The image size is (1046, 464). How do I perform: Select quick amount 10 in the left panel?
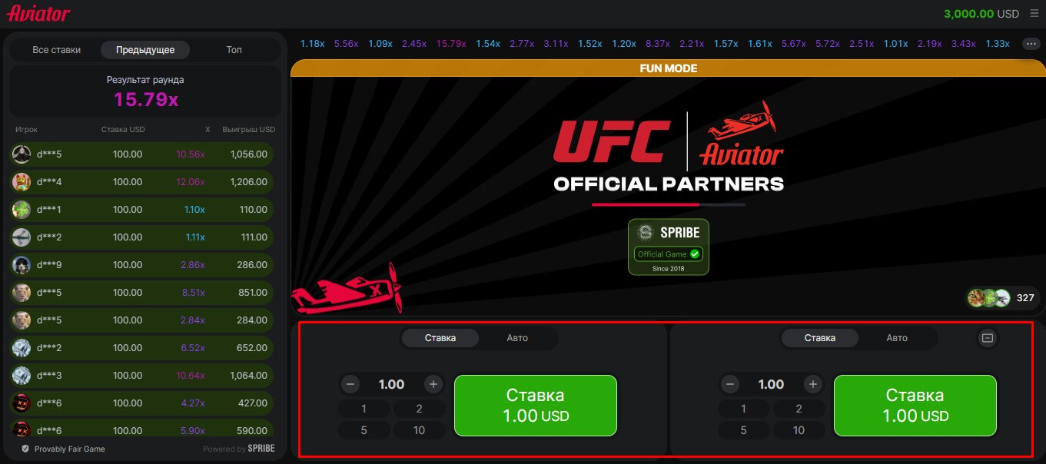tap(419, 430)
